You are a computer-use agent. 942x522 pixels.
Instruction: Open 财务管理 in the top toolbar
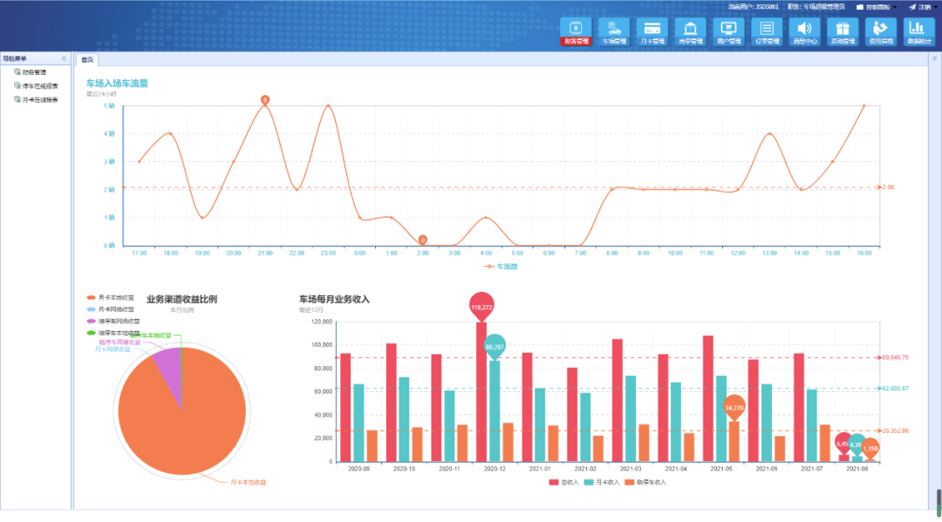[x=576, y=31]
